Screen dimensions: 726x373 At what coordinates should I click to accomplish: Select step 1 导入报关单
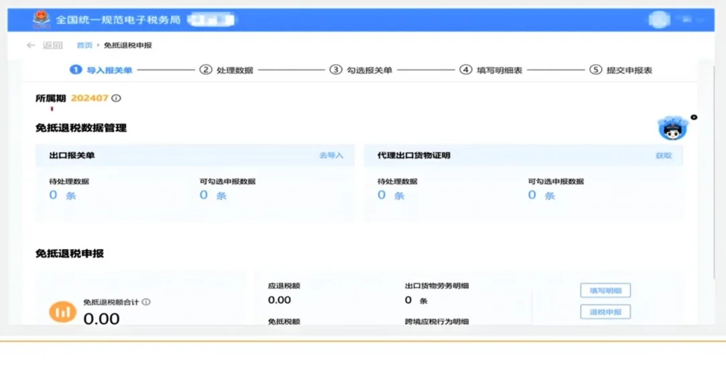click(x=101, y=70)
